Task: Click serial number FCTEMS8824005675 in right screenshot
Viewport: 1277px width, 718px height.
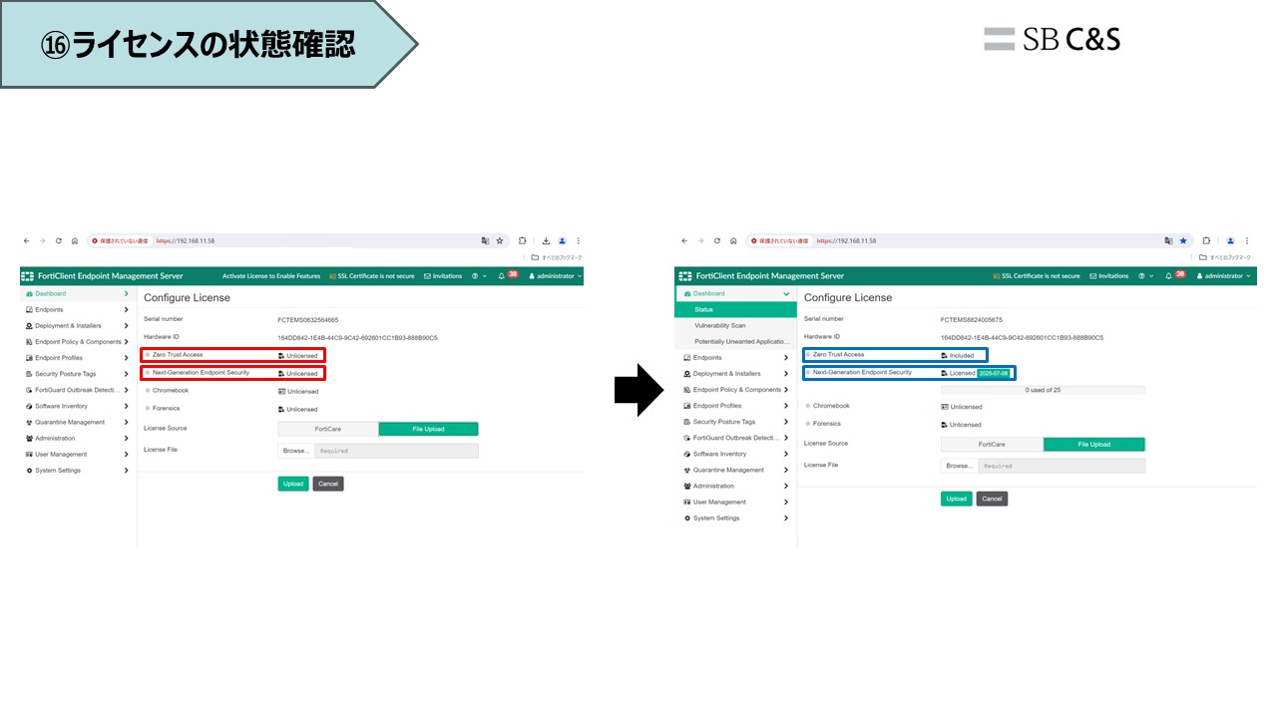Action: [x=972, y=320]
